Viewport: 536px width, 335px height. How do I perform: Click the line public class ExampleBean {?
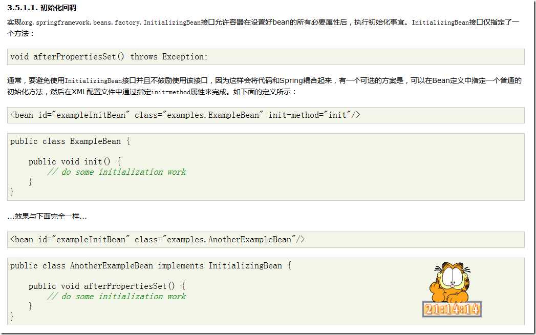(70, 141)
